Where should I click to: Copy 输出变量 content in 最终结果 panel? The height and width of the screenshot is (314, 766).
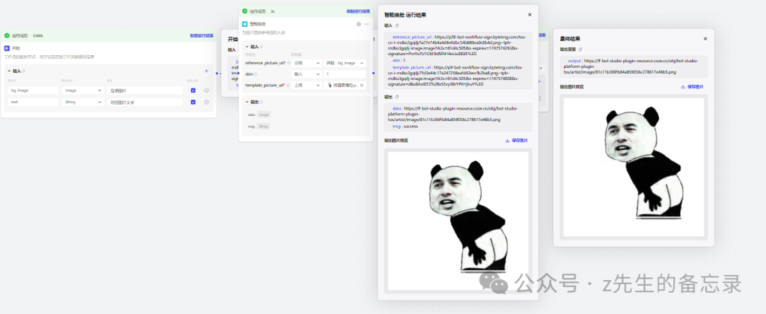click(580, 50)
